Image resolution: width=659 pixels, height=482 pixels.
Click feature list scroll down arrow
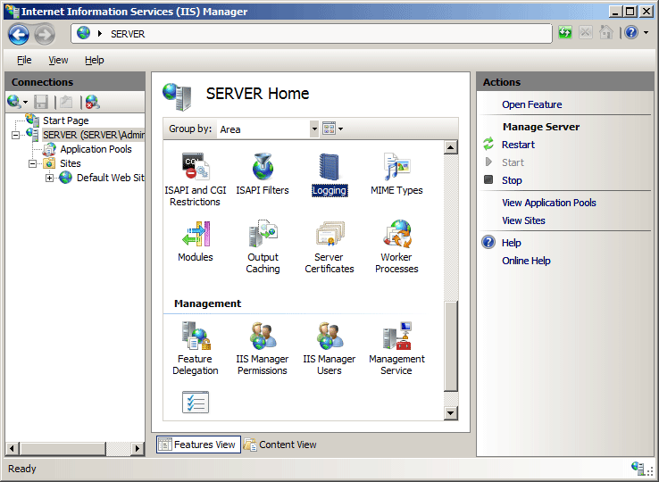point(451,413)
